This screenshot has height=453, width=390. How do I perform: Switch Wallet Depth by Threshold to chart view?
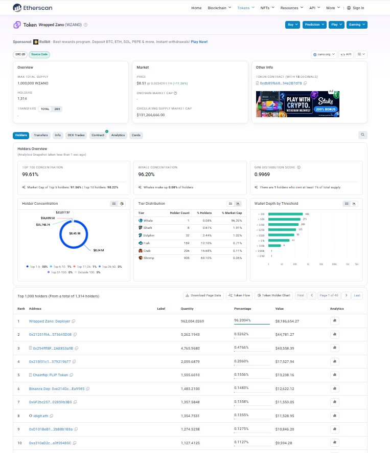point(354,204)
